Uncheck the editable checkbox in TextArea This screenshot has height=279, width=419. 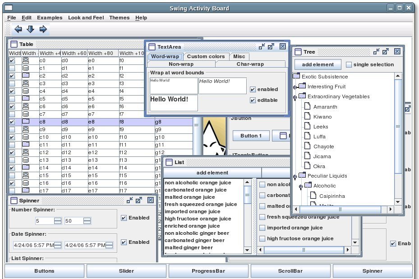[253, 100]
